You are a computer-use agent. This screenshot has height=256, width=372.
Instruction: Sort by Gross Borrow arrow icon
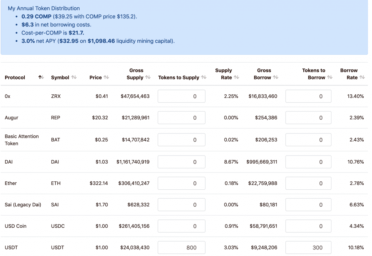(275, 78)
